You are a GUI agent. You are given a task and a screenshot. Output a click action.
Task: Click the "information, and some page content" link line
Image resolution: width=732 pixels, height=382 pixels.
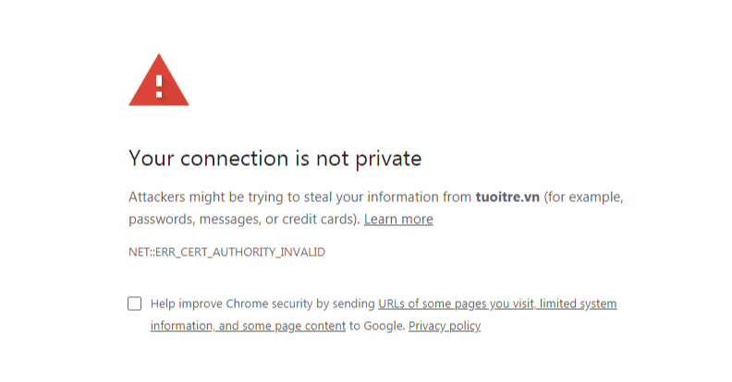click(248, 326)
